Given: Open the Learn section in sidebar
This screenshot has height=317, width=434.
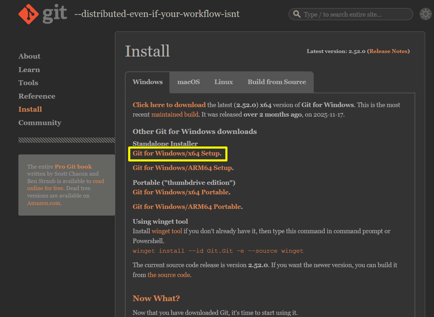Looking at the screenshot, I should coord(29,70).
